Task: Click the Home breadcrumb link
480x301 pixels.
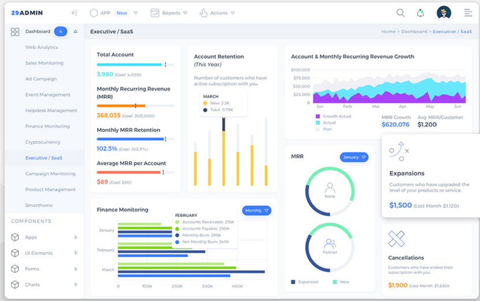Action: click(388, 32)
